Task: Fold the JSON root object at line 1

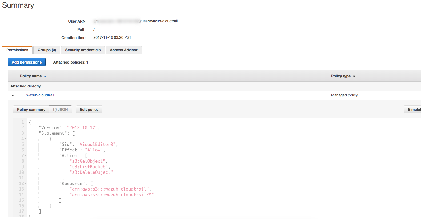Action: 26,122
